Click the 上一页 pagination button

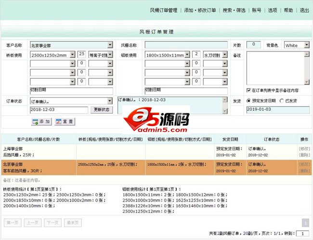(x=33, y=223)
